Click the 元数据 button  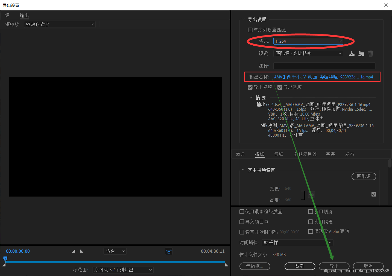coord(255,266)
